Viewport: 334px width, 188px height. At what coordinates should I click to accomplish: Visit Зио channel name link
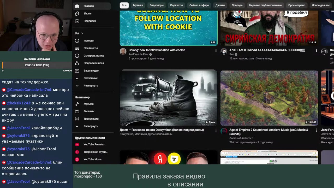click(232, 54)
